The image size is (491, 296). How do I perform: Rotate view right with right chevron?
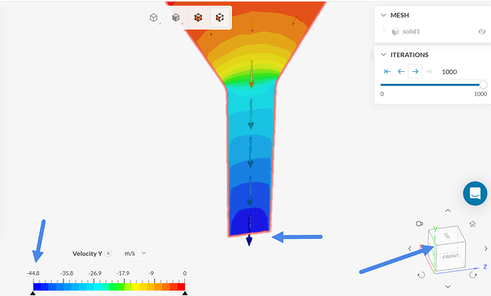tap(486, 248)
